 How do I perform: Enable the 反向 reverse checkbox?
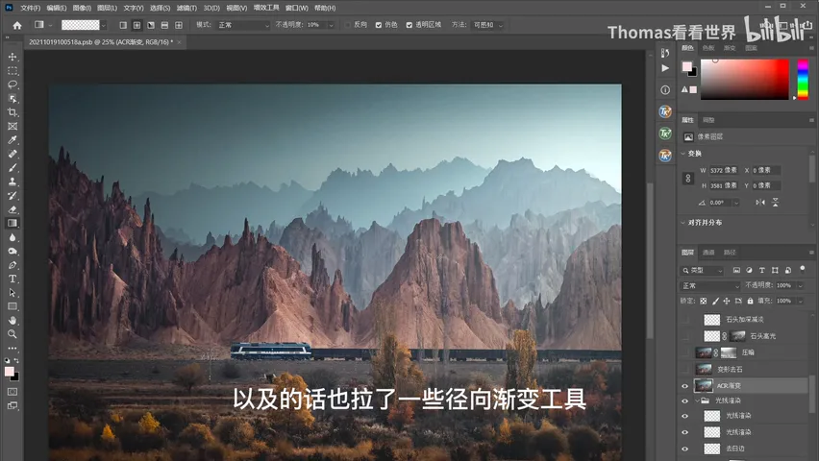(348, 25)
